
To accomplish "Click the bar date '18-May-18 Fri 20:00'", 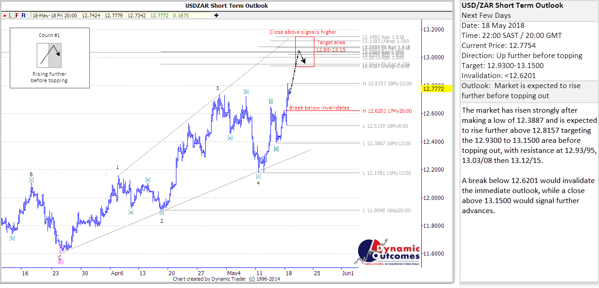I will (54, 15).
